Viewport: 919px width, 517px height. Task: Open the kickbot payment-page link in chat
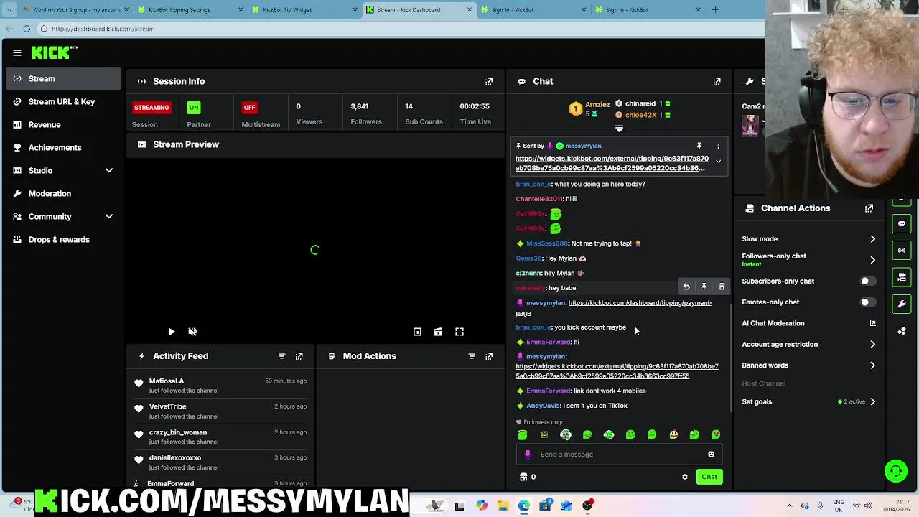[x=614, y=308]
